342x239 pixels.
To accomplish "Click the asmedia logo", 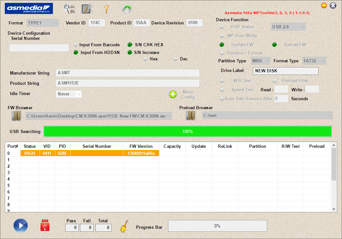I will (x=29, y=8).
